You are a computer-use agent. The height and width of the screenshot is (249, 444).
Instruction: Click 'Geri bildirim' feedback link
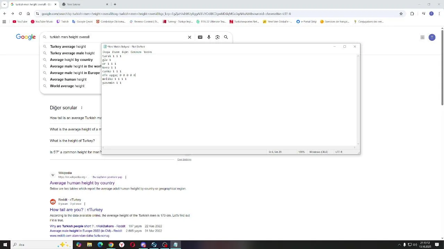[x=184, y=160]
